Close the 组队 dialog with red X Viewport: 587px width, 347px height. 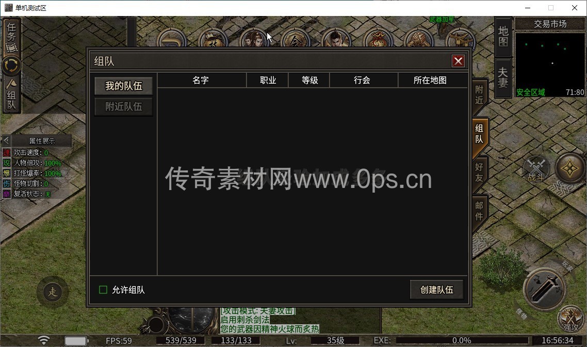(458, 61)
